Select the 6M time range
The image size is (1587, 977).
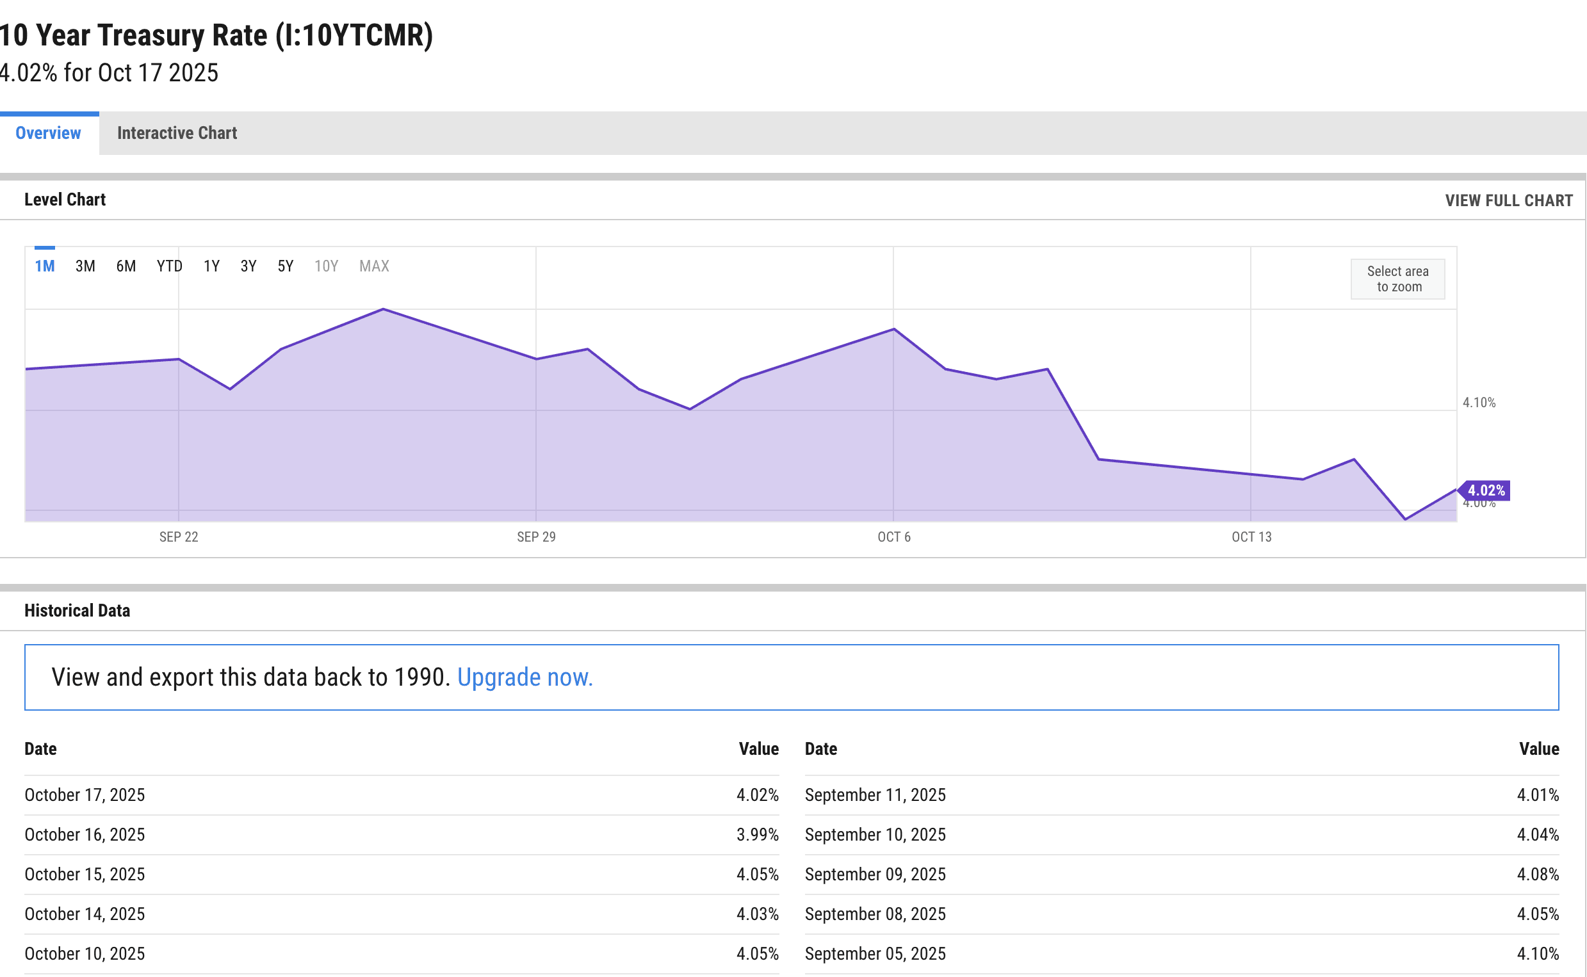tap(126, 266)
